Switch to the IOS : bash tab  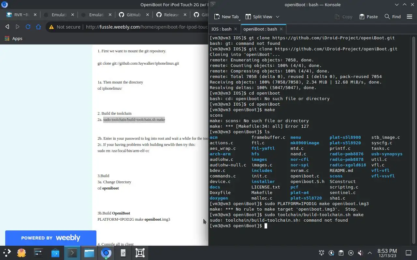click(222, 29)
